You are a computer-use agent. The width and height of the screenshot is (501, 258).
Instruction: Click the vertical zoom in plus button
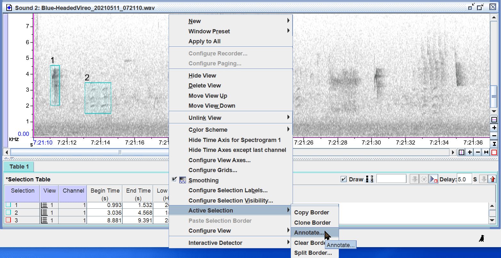[494, 128]
